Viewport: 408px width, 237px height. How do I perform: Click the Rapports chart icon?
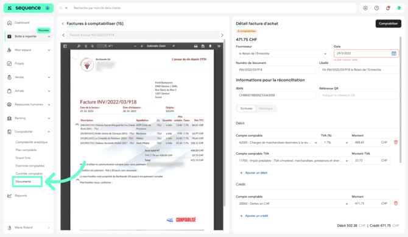point(9,196)
